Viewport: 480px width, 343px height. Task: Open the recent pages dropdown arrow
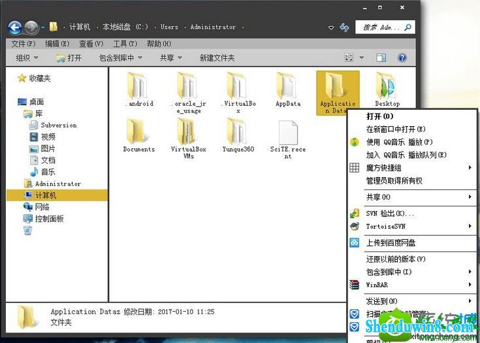tap(43, 27)
